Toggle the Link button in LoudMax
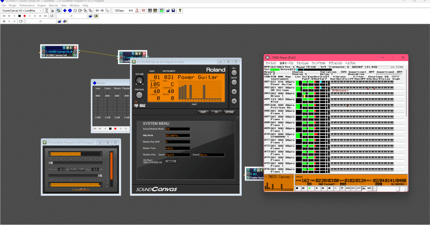The image size is (430, 225). [x=73, y=169]
